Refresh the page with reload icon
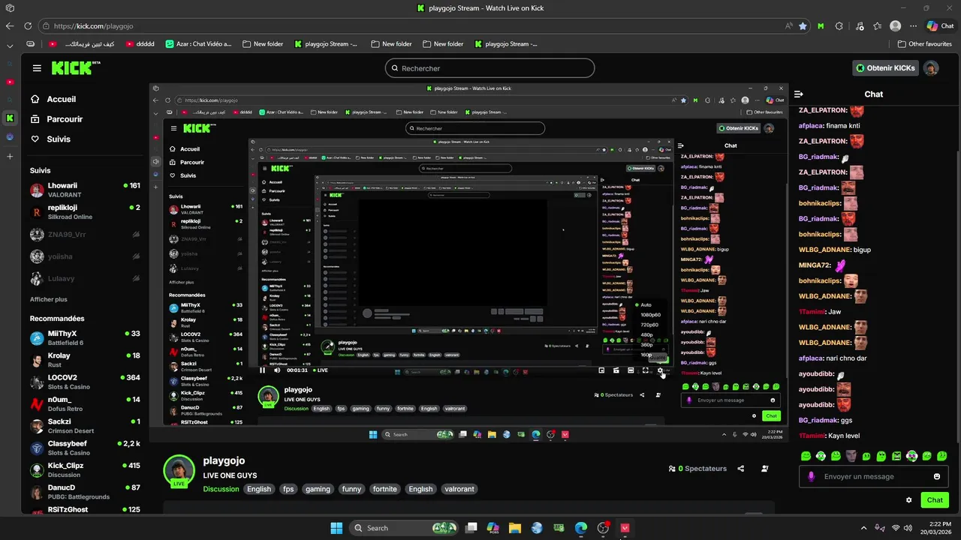 29,25
